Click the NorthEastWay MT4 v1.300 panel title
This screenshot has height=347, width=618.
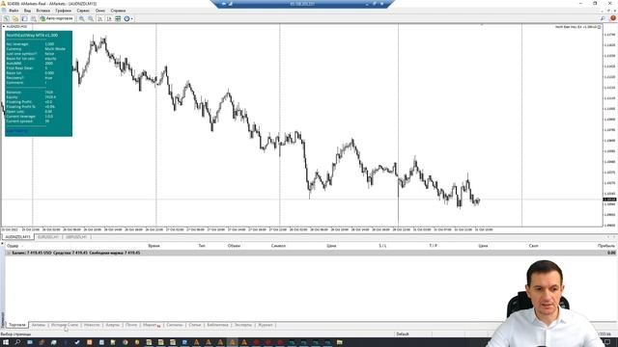click(x=32, y=35)
